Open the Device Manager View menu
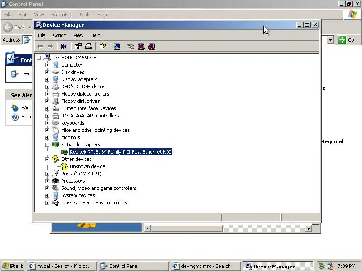The image size is (362, 272). [78, 35]
